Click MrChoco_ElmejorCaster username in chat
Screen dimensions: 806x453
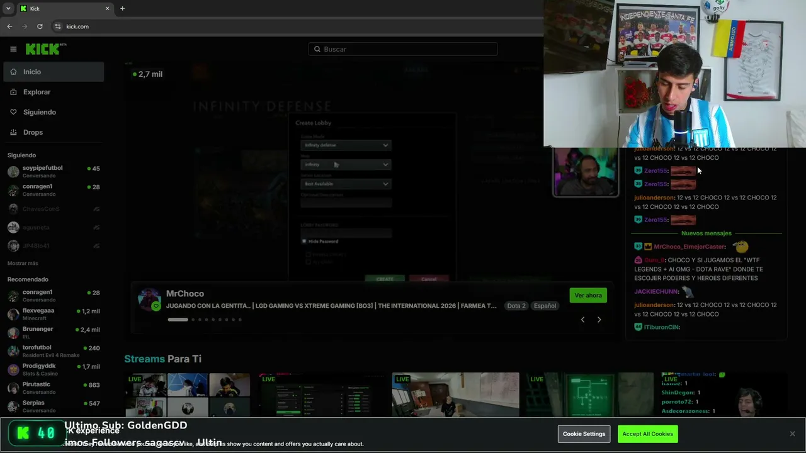[689, 247]
